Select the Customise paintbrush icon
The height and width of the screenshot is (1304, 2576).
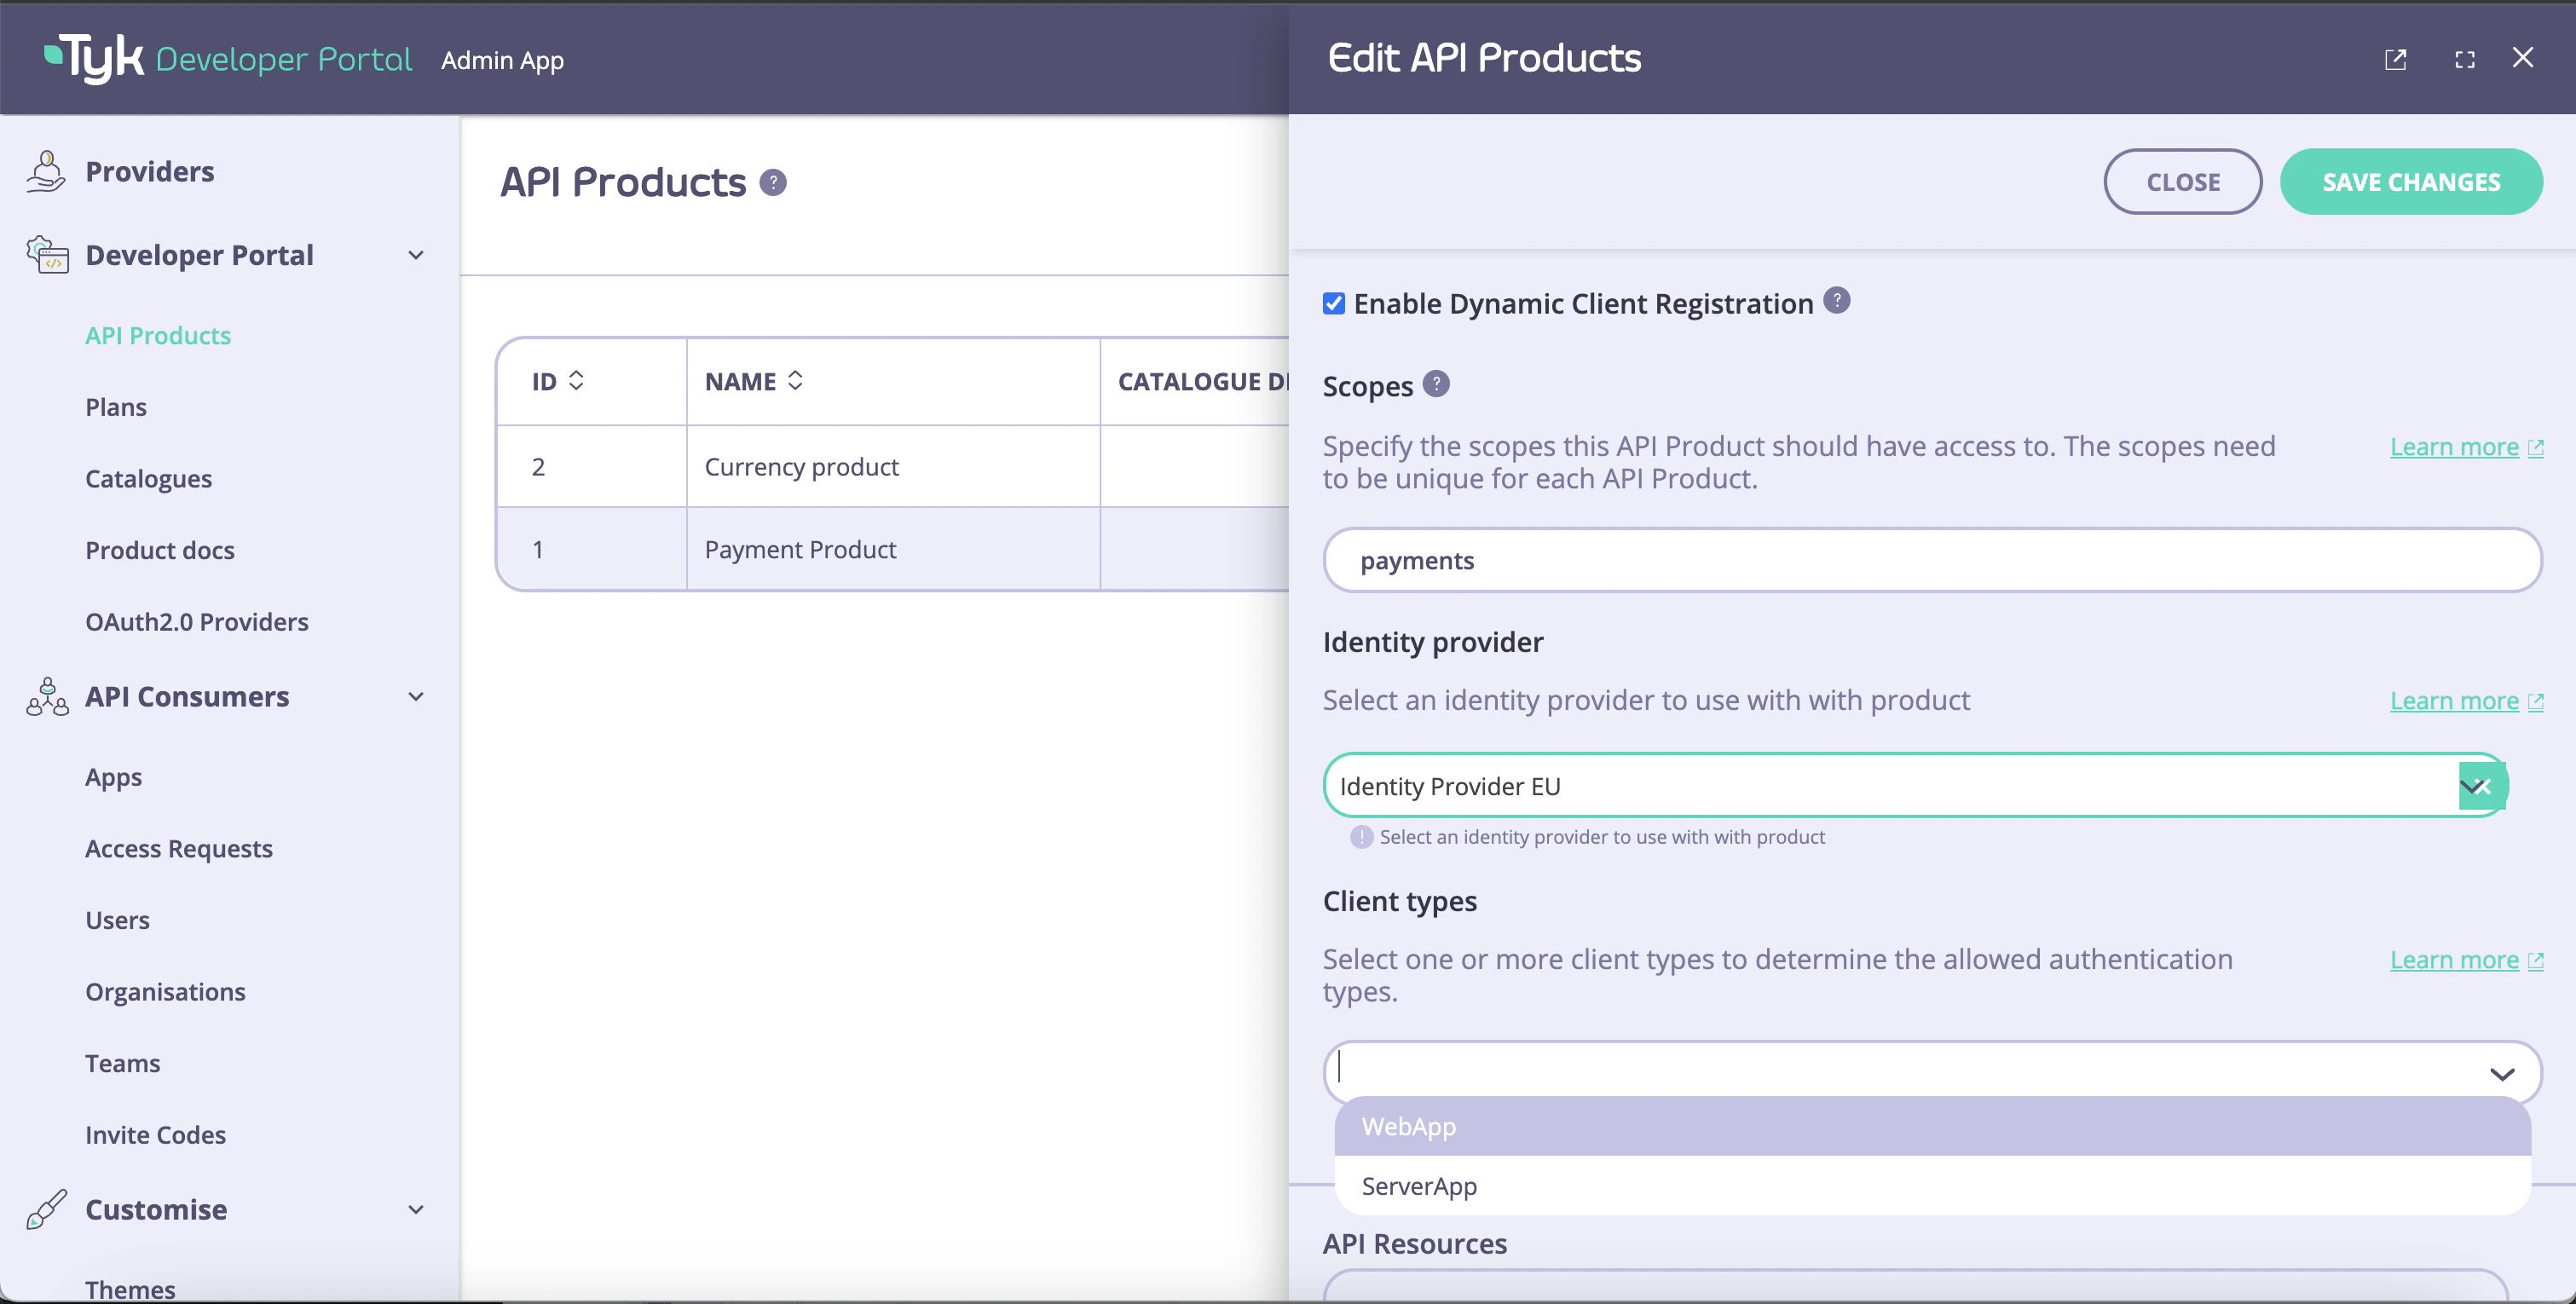point(46,1209)
